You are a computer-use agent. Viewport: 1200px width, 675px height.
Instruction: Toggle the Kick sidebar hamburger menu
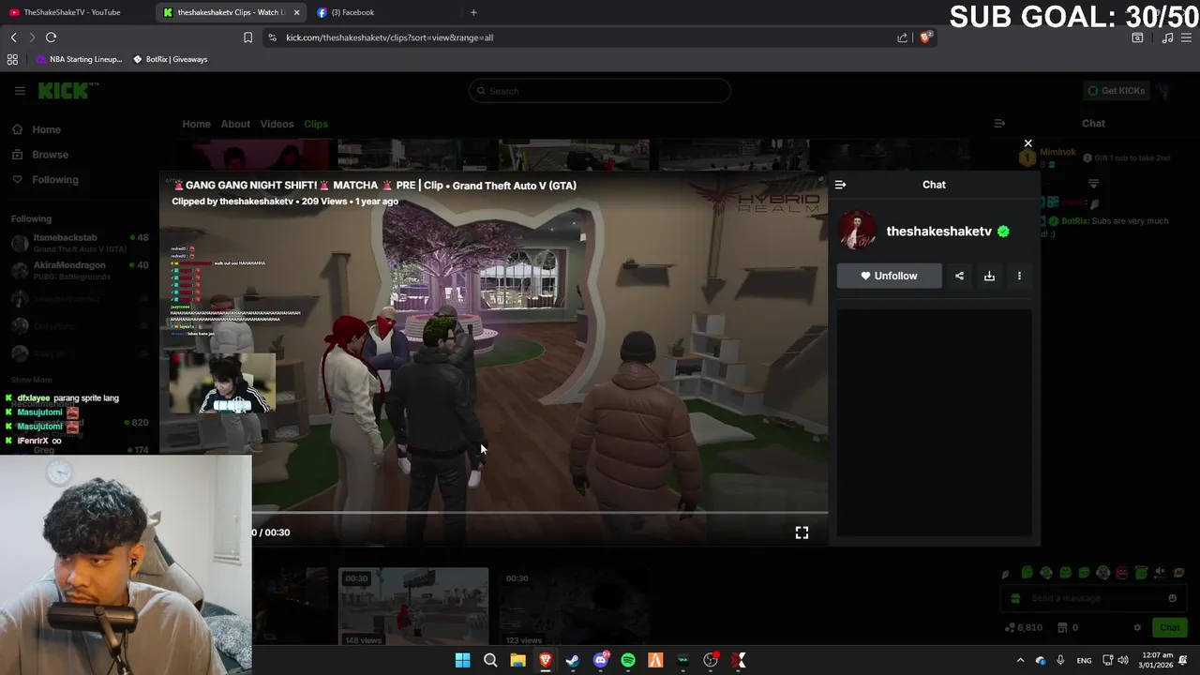point(20,91)
